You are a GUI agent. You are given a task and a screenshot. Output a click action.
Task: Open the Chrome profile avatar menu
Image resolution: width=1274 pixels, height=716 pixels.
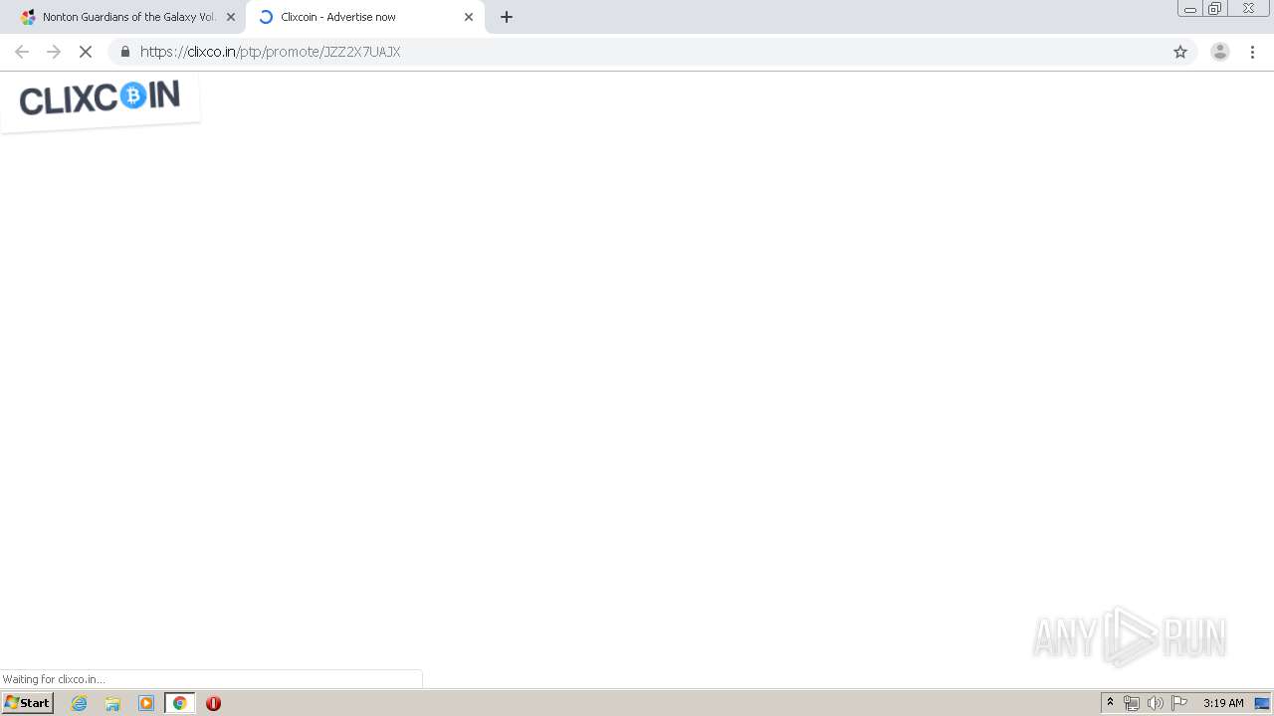tap(1220, 52)
